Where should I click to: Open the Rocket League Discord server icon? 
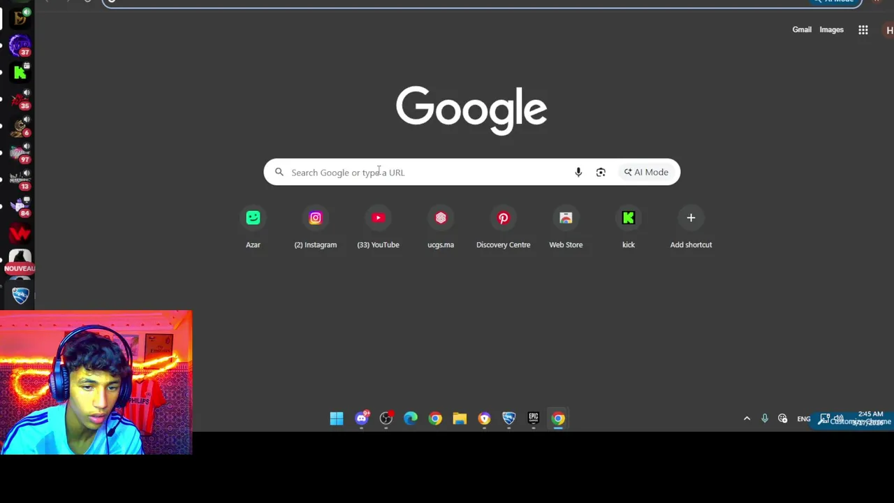point(20,295)
